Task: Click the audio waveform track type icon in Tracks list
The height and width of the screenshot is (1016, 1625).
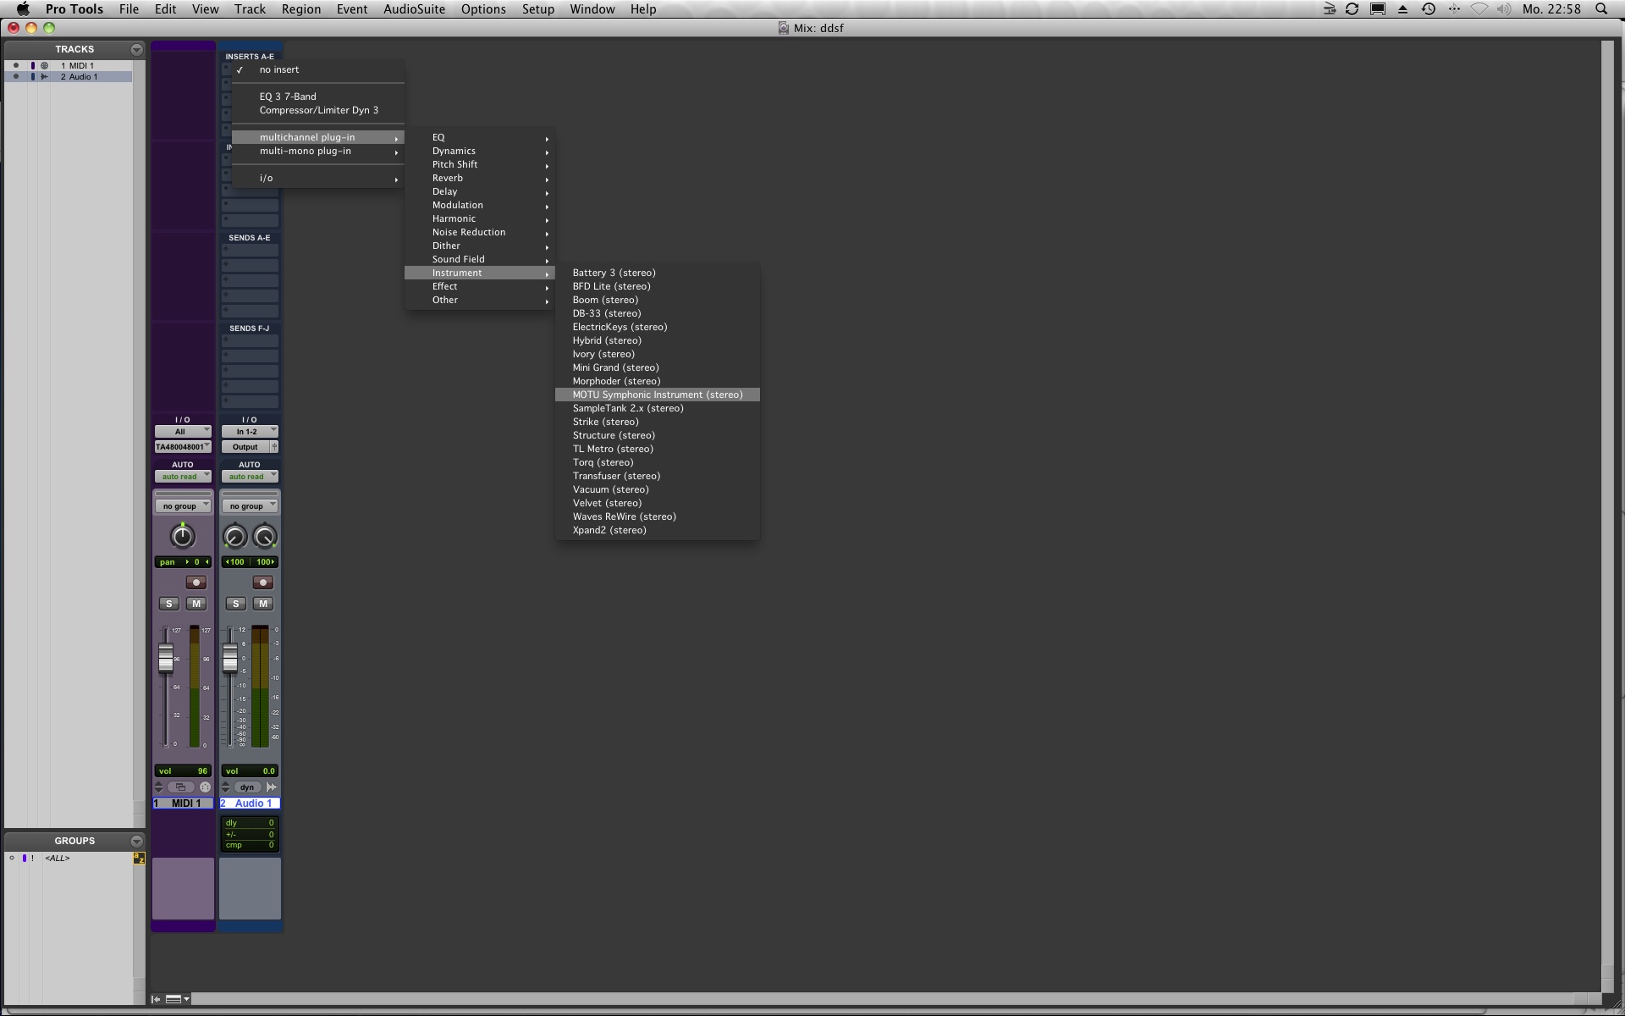Action: pyautogui.click(x=45, y=76)
